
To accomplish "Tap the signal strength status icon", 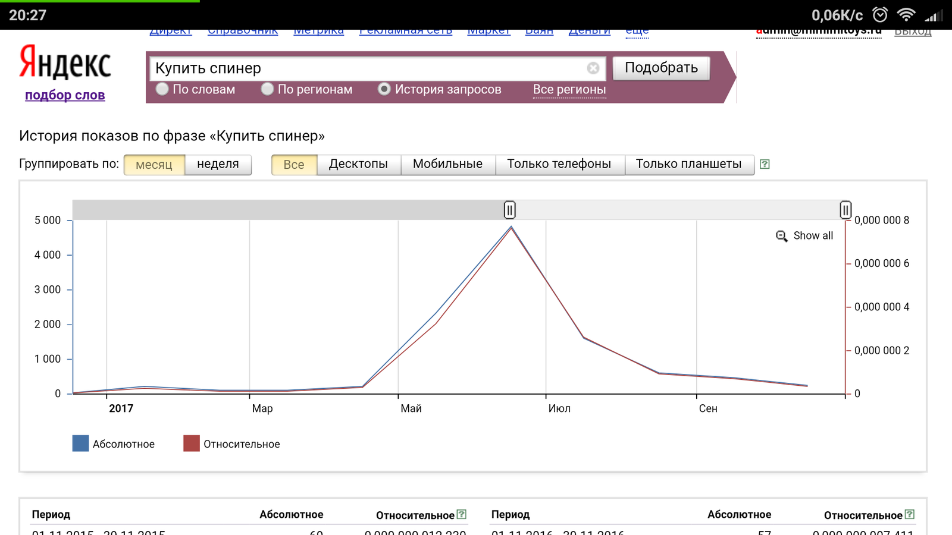I will point(934,15).
